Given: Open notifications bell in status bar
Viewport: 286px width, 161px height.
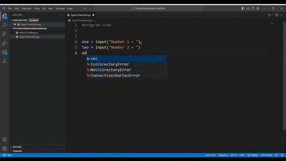Looking at the screenshot, I should pyautogui.click(x=282, y=155).
